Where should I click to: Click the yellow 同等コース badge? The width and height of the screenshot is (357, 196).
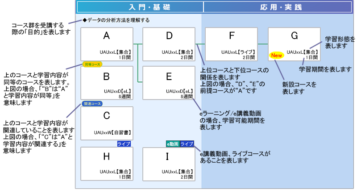coord(92,64)
